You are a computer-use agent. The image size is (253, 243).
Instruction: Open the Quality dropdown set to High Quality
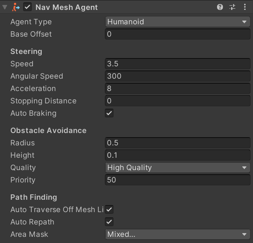pos(177,168)
